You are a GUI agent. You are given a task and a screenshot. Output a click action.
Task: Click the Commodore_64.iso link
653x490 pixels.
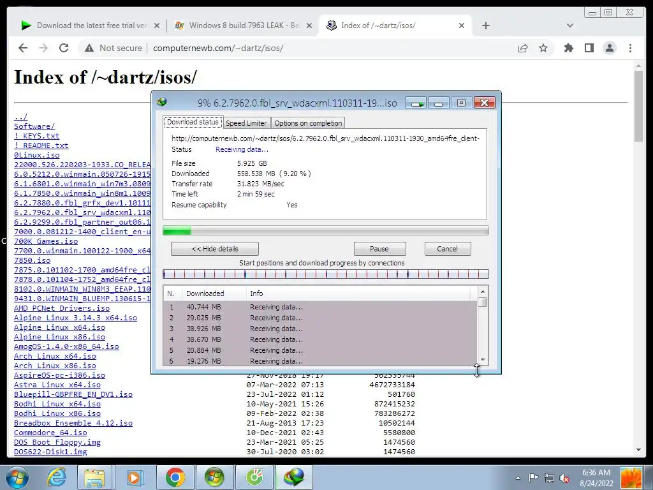[x=50, y=433]
